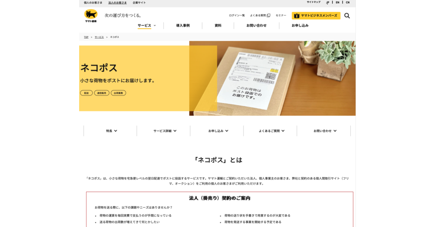Switch language to CN
This screenshot has height=227, width=435.
(348, 2)
